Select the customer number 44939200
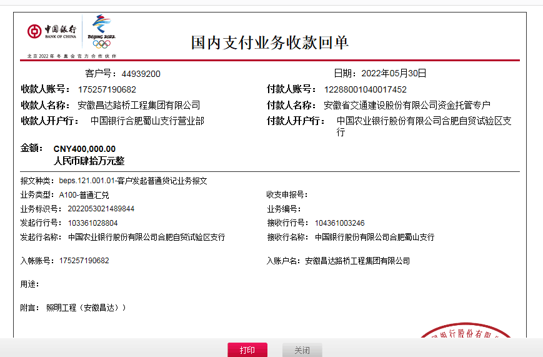The width and height of the screenshot is (543, 357). coord(141,74)
